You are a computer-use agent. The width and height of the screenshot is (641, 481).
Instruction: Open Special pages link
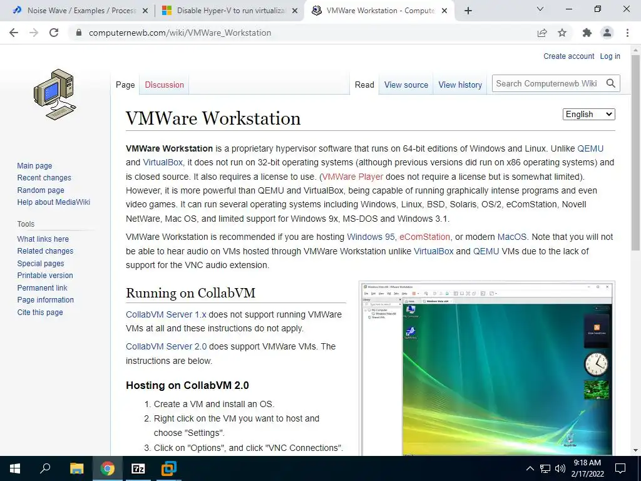[41, 264]
